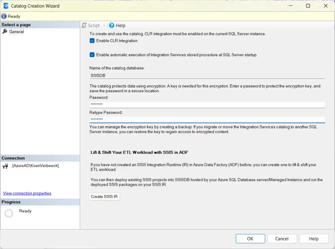
Task: Minimize the Catalog Creation Wizard window
Action: click(x=291, y=6)
